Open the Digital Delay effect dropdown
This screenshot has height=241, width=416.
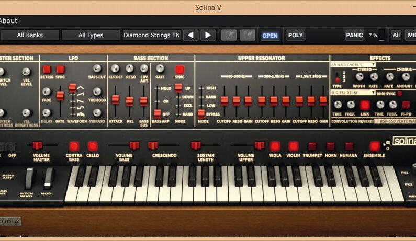click(353, 93)
